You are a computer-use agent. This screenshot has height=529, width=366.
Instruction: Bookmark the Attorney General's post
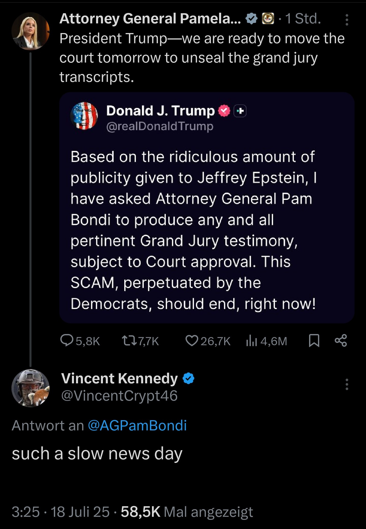pos(314,341)
